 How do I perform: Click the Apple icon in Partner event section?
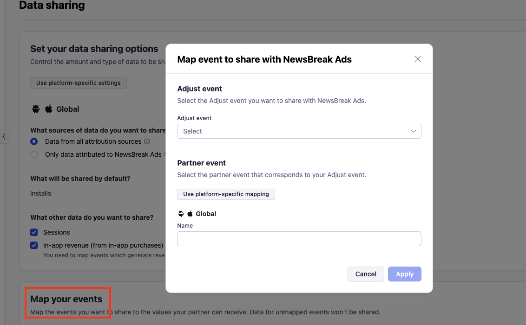pyautogui.click(x=190, y=214)
